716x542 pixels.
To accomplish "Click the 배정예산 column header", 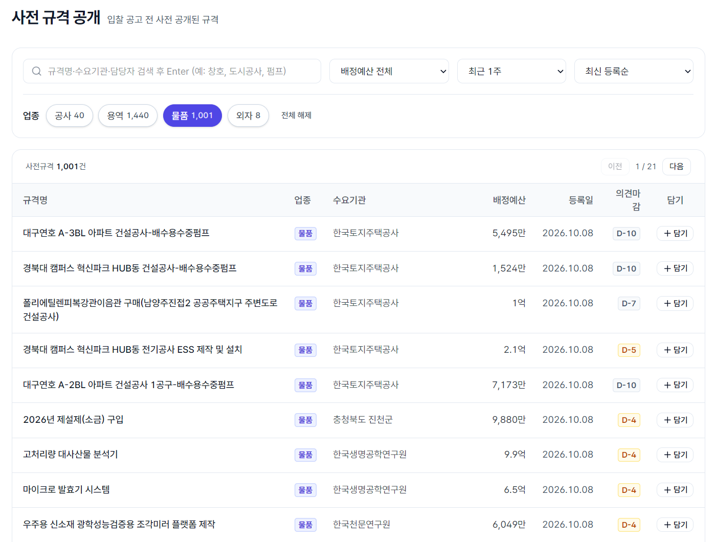I will tap(509, 200).
